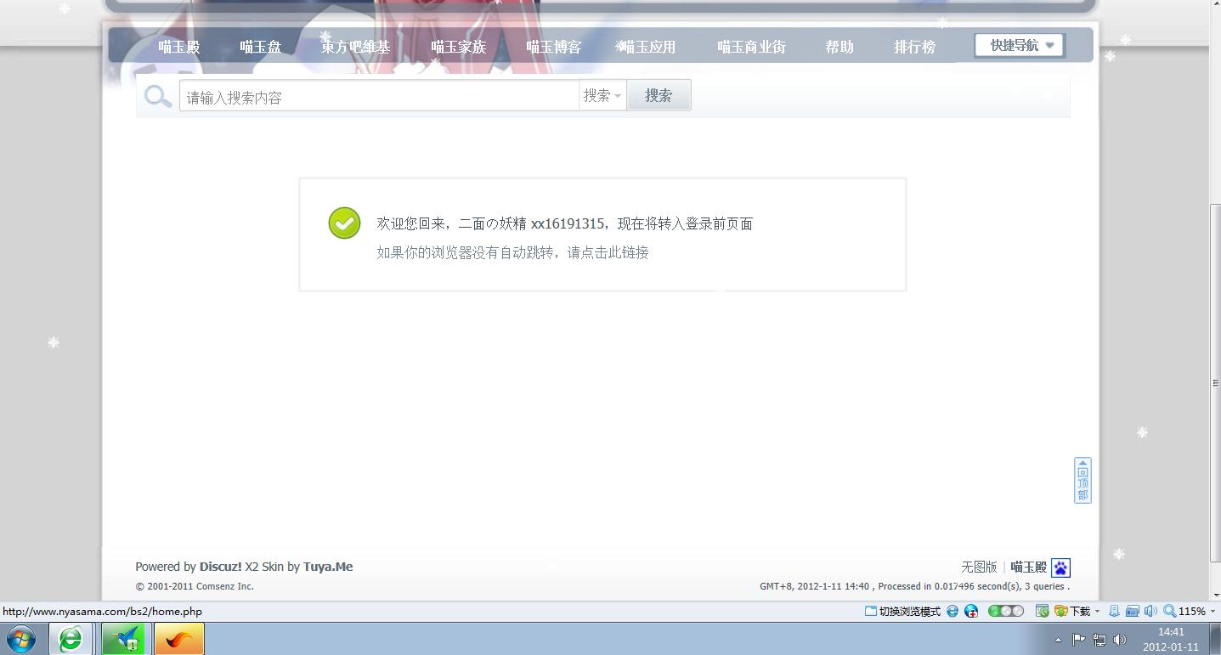The width and height of the screenshot is (1221, 655).
Task: Open the 快捷导航 quick navigation dropdown
Action: [1017, 45]
